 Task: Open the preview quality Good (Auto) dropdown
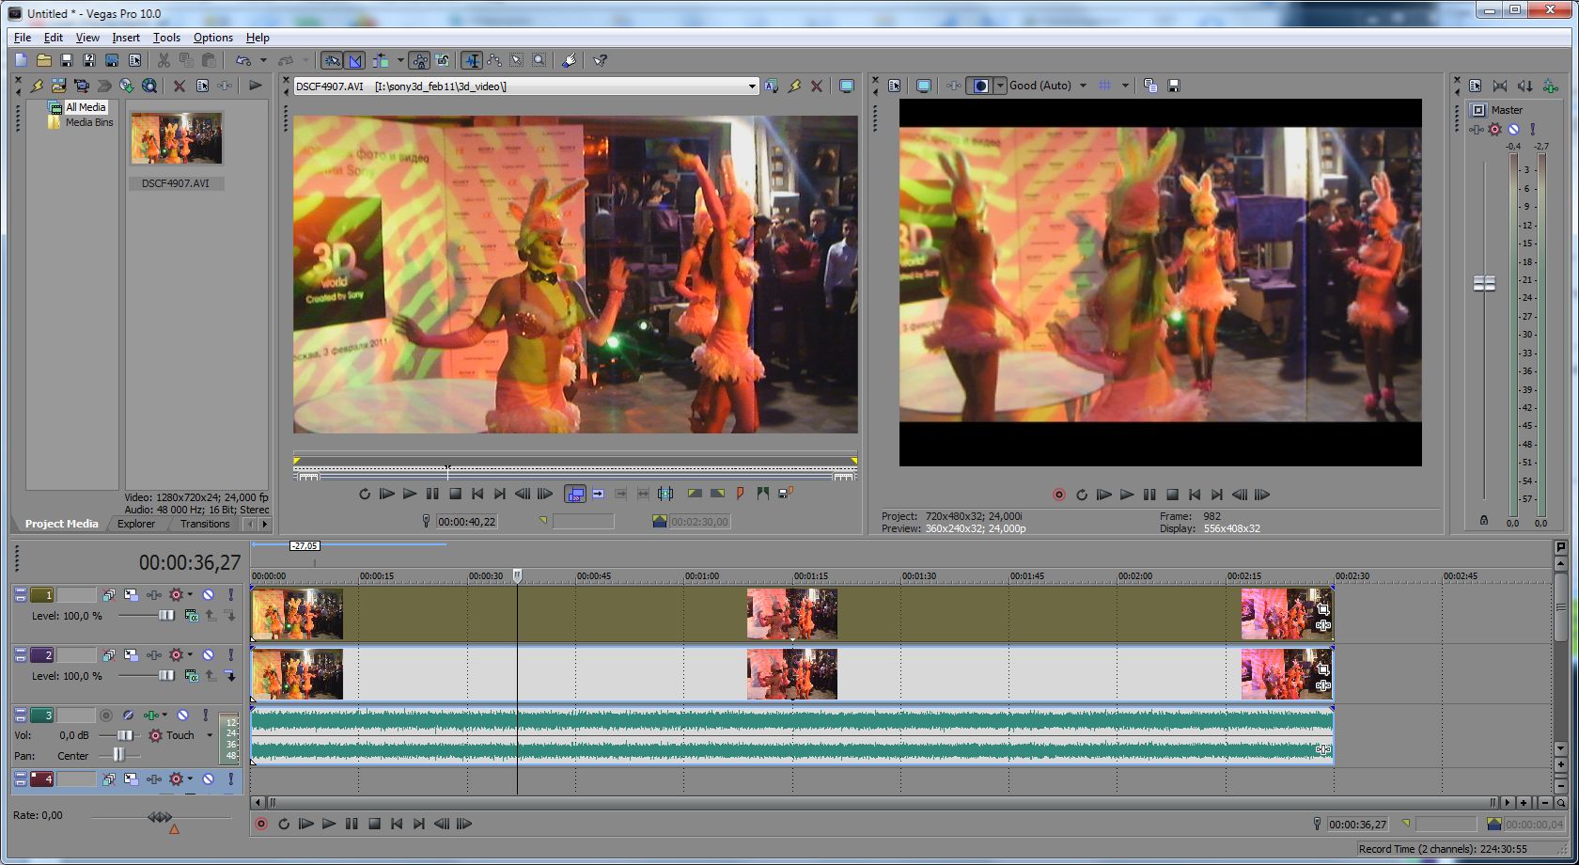coord(1083,86)
